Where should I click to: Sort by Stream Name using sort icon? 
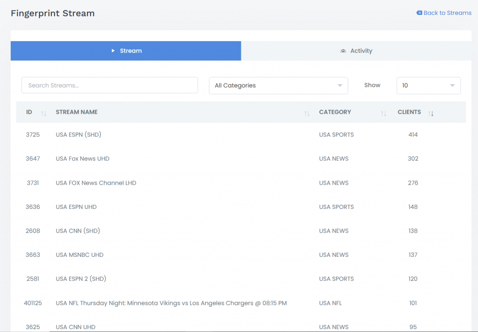point(307,113)
